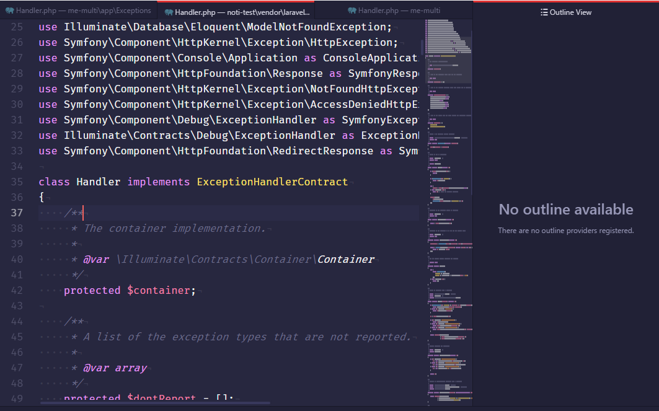Click the horizontal scrollbar below the code

[x=155, y=403]
